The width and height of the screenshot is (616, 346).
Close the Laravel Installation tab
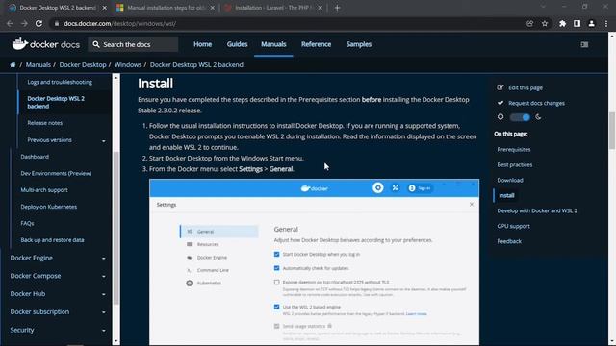pos(321,8)
